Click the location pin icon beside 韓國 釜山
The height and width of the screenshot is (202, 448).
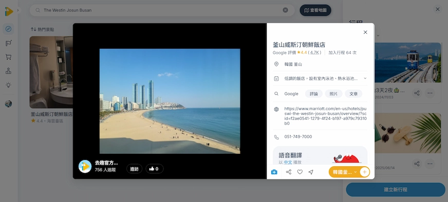(276, 64)
